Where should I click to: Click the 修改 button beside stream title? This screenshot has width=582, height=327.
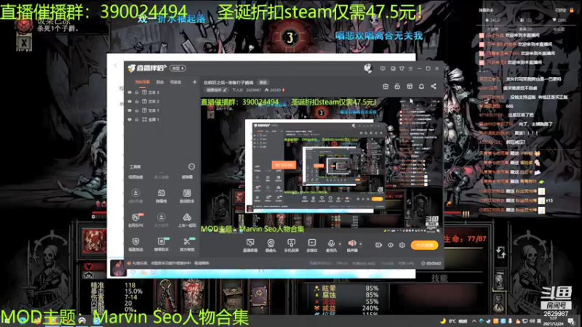pos(263,82)
